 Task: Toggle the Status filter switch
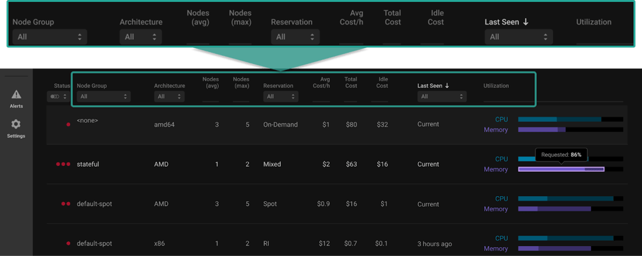[x=55, y=97]
